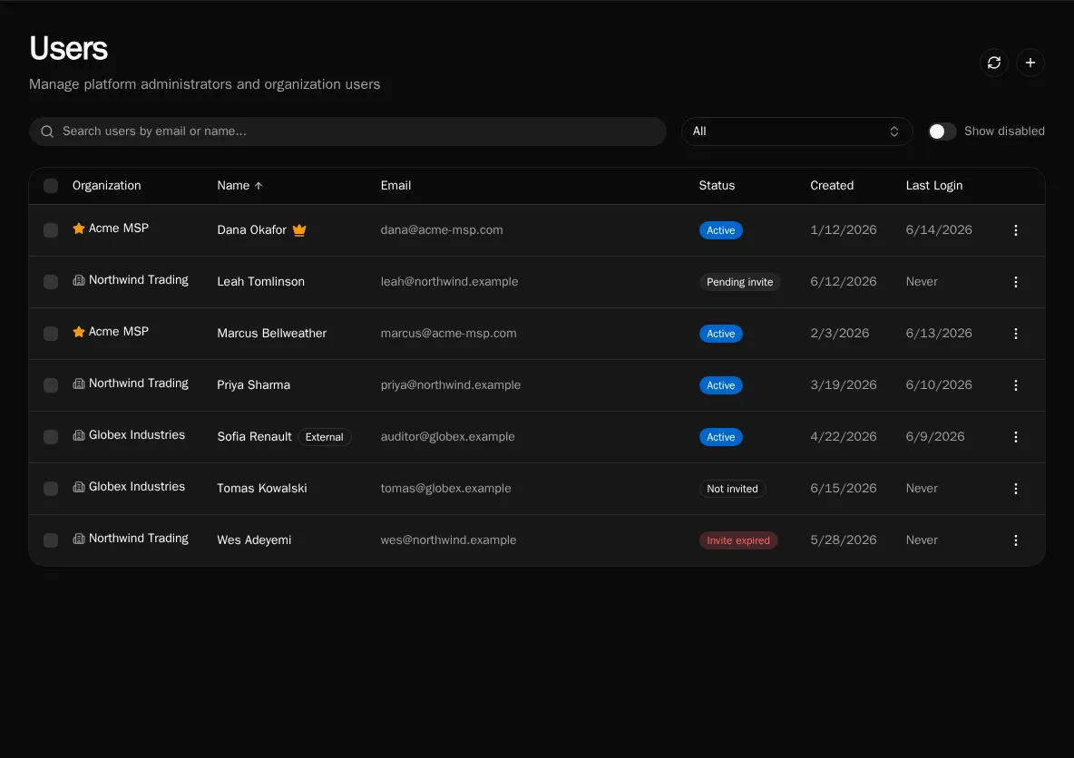Open actions menu for Marcus Bellweather
Image resolution: width=1074 pixels, height=758 pixels.
pyautogui.click(x=1016, y=334)
